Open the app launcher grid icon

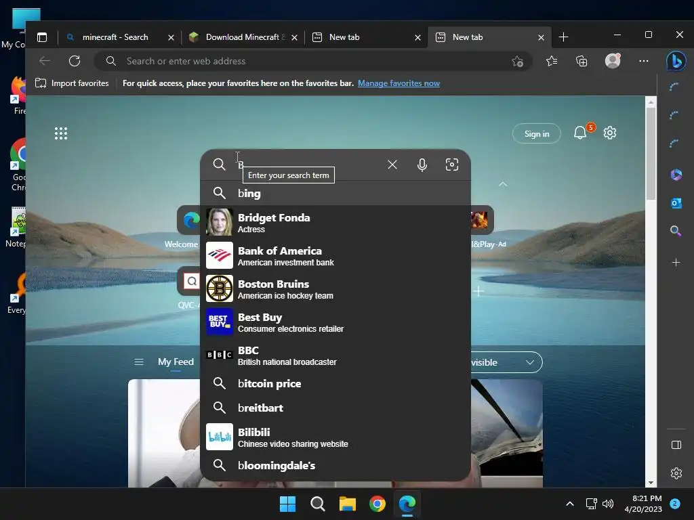(61, 133)
